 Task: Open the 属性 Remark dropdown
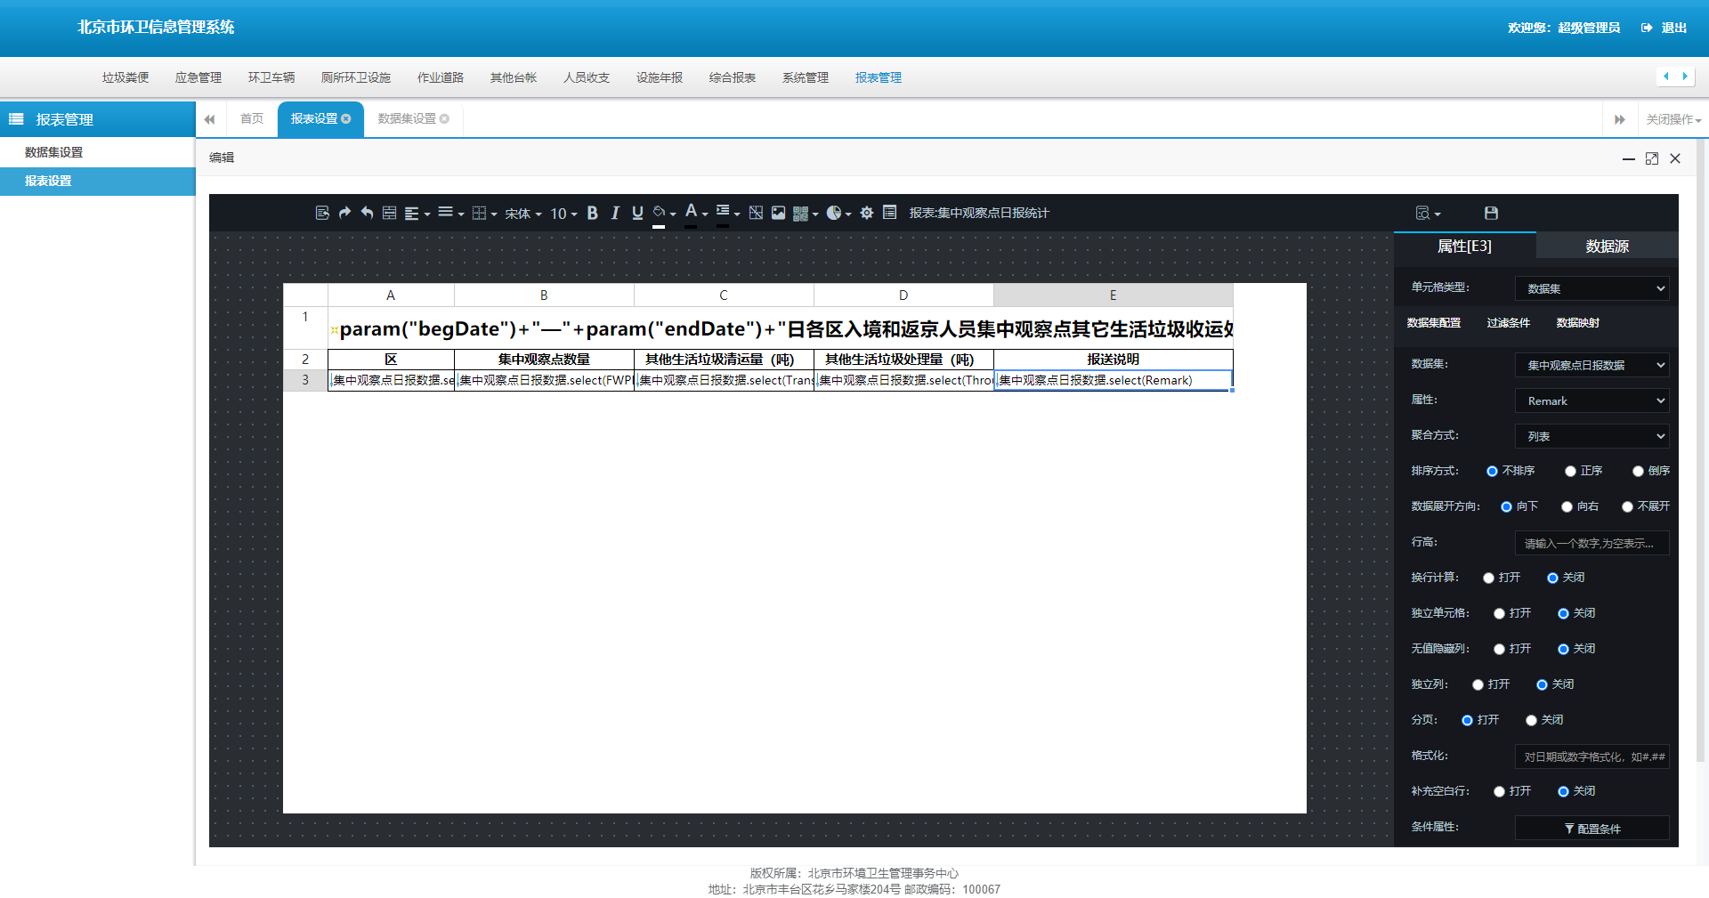pyautogui.click(x=1592, y=400)
